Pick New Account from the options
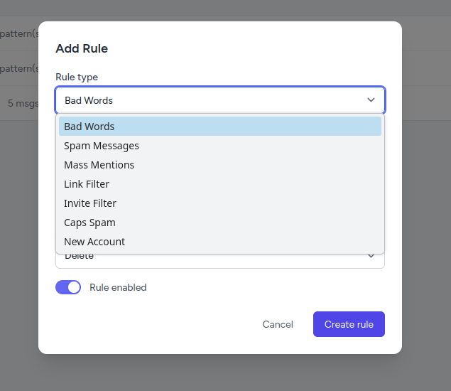 (x=220, y=242)
